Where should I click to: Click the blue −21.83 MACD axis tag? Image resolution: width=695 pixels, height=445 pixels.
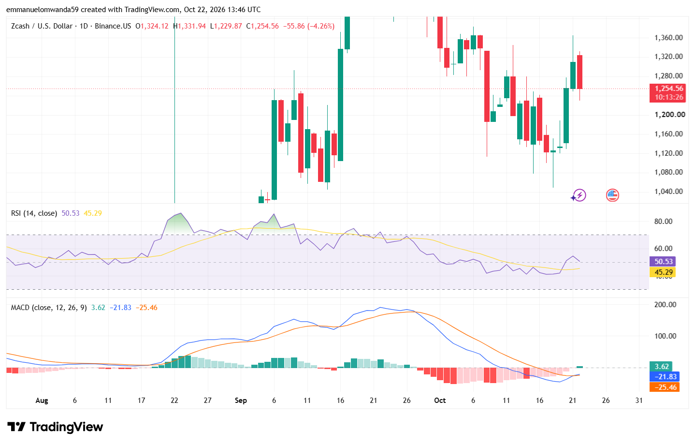(665, 377)
